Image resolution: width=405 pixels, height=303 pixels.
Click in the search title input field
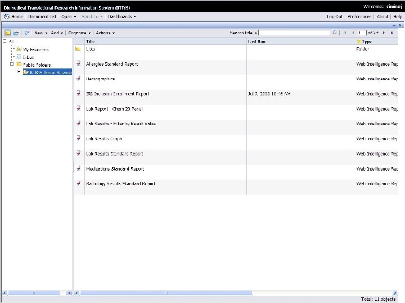294,33
